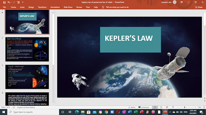This screenshot has width=206, height=115.
Task: Select slide 2 thumbnail Kepler's Law of Period
Action: click(x=27, y=49)
